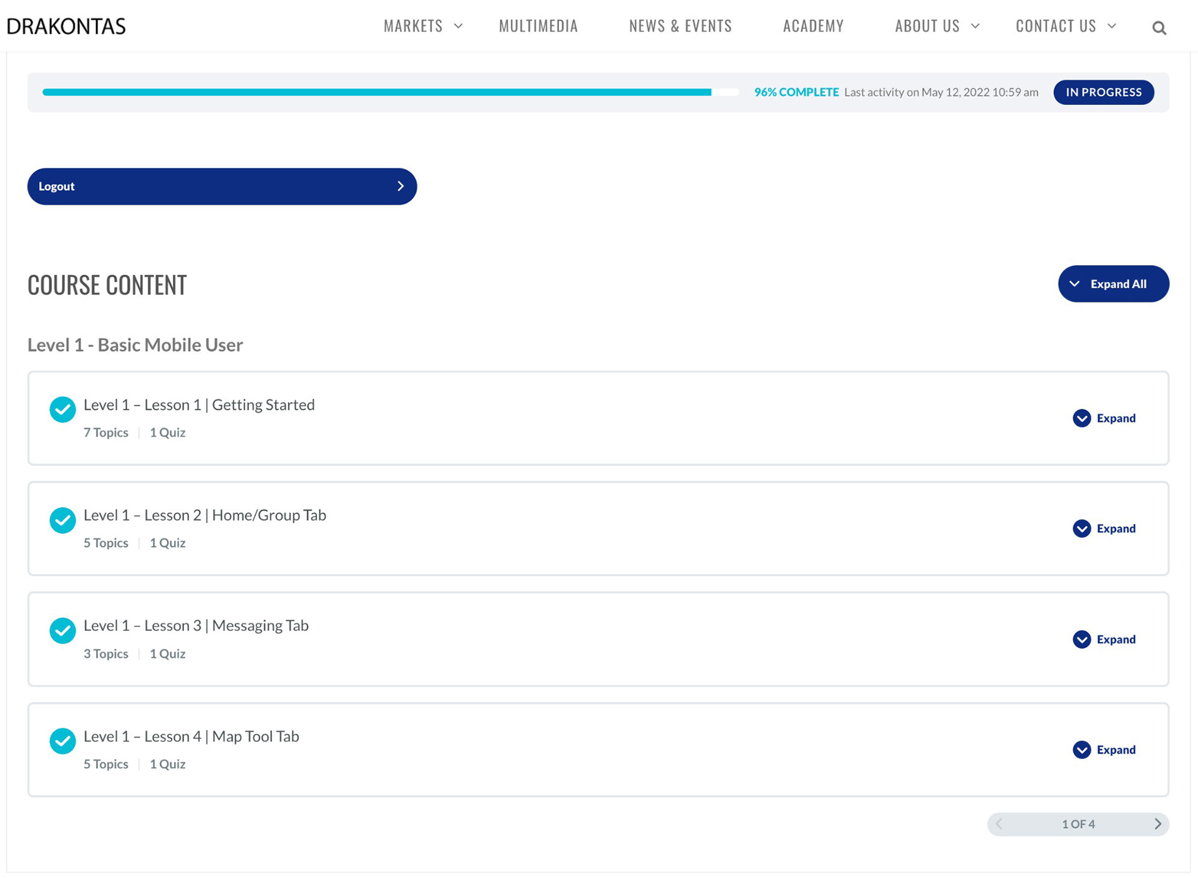1198x878 pixels.
Task: Click Lesson 2 Home/Group Tab checkmark
Action: pos(62,520)
